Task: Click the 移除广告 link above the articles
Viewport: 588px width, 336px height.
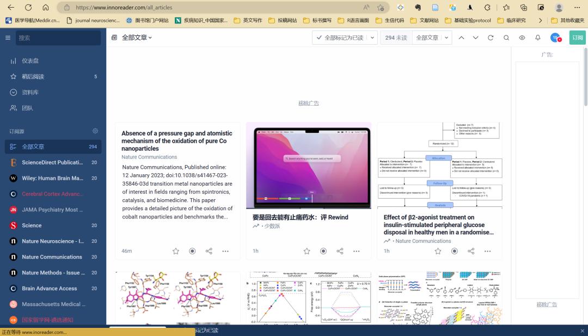Action: (x=308, y=103)
